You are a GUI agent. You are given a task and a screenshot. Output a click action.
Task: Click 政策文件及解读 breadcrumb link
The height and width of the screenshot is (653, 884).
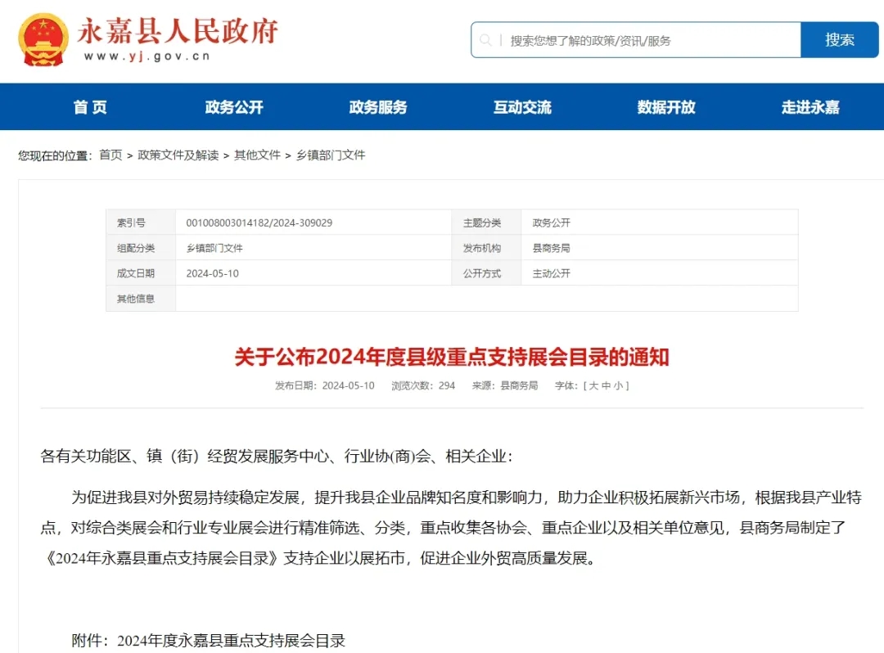pos(178,155)
